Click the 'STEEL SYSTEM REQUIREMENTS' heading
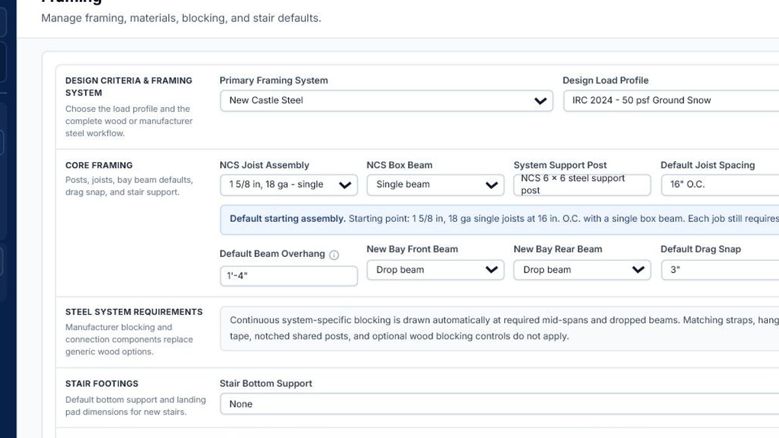 click(x=134, y=312)
